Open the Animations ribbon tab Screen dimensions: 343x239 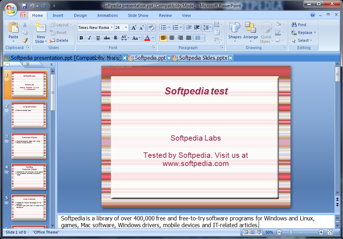pyautogui.click(x=108, y=15)
